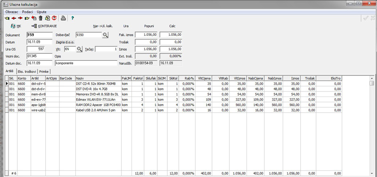The image size is (377, 177).
Task: Click the Dobavljač field with 9350
Action: point(89,35)
